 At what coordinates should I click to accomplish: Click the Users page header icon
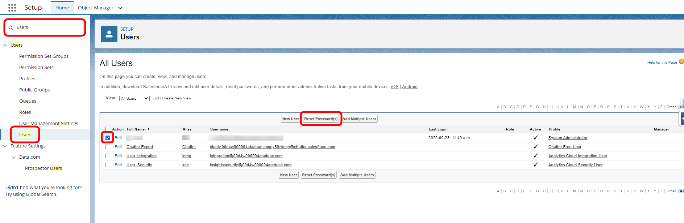tap(109, 34)
